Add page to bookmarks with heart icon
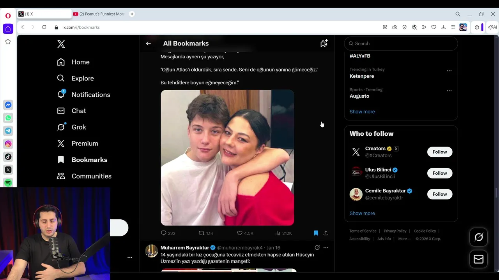The image size is (499, 280). click(x=434, y=27)
